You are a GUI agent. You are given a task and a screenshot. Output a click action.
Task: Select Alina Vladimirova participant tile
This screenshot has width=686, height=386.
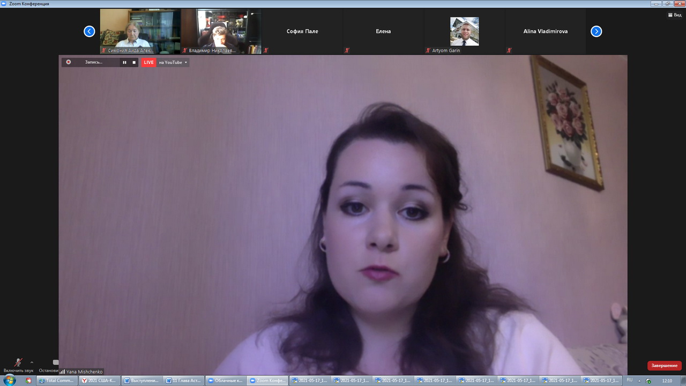(x=545, y=31)
